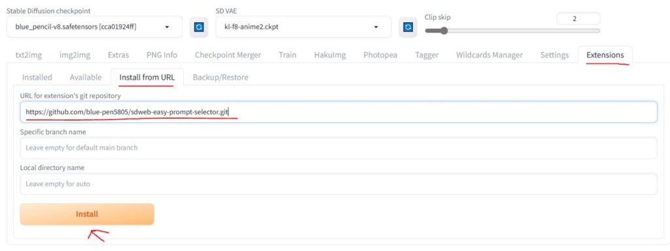The image size is (670, 251).
Task: Click the Install button
Action: click(87, 214)
